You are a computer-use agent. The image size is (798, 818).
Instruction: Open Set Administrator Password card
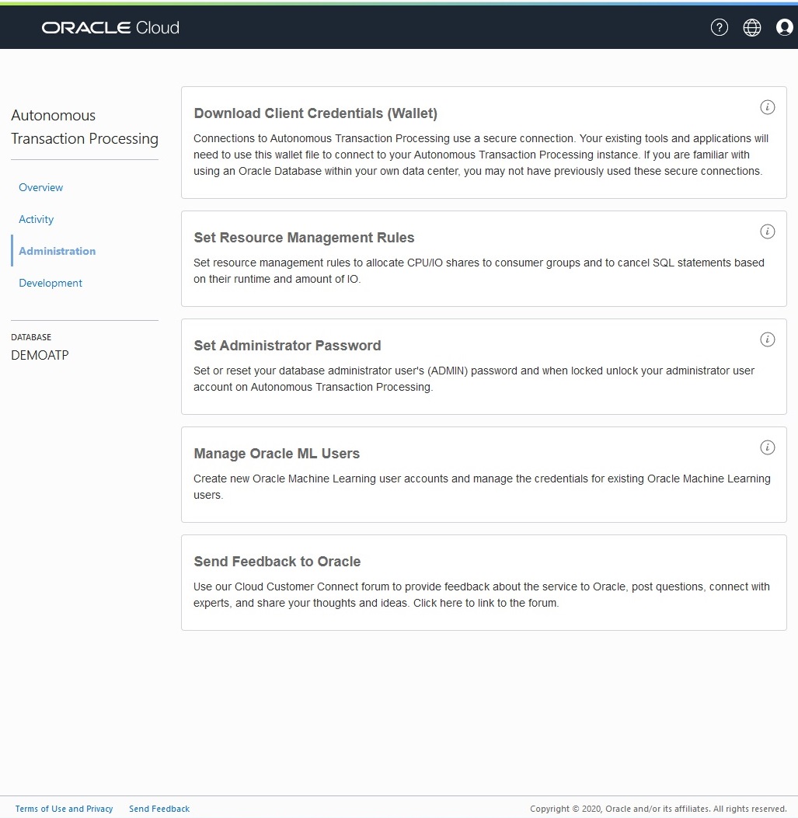(287, 346)
